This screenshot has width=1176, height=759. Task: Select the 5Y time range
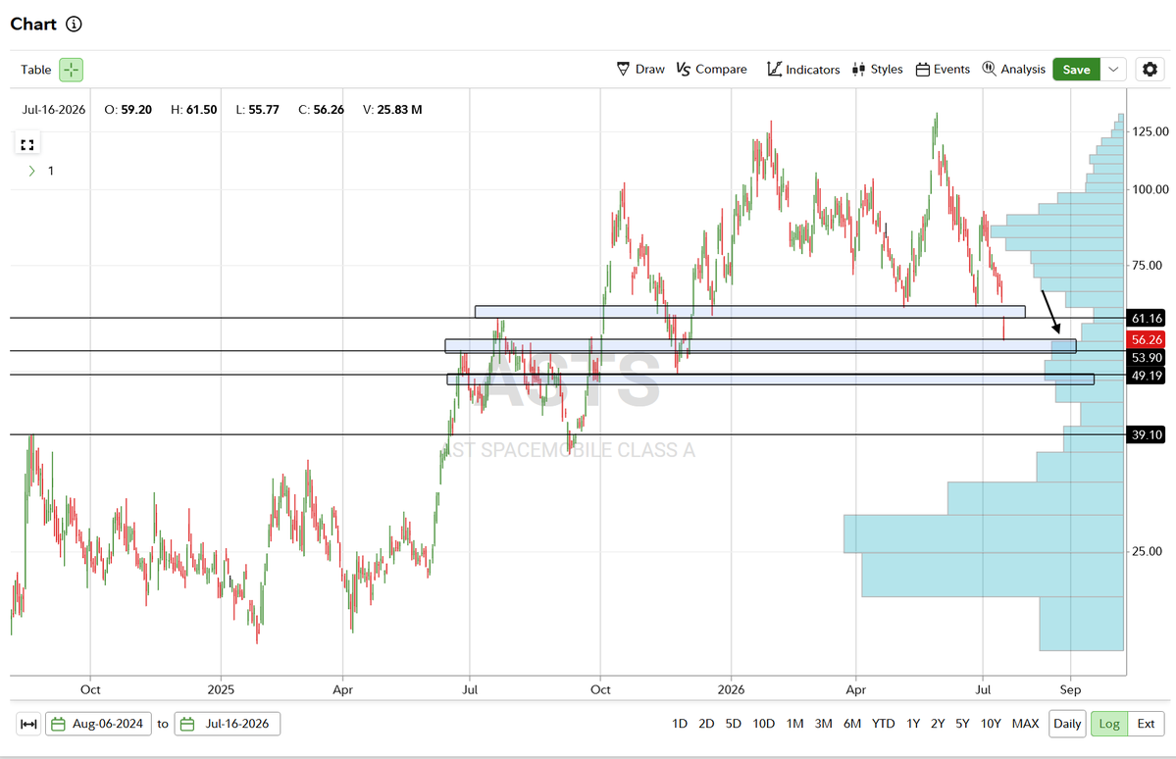pos(962,724)
